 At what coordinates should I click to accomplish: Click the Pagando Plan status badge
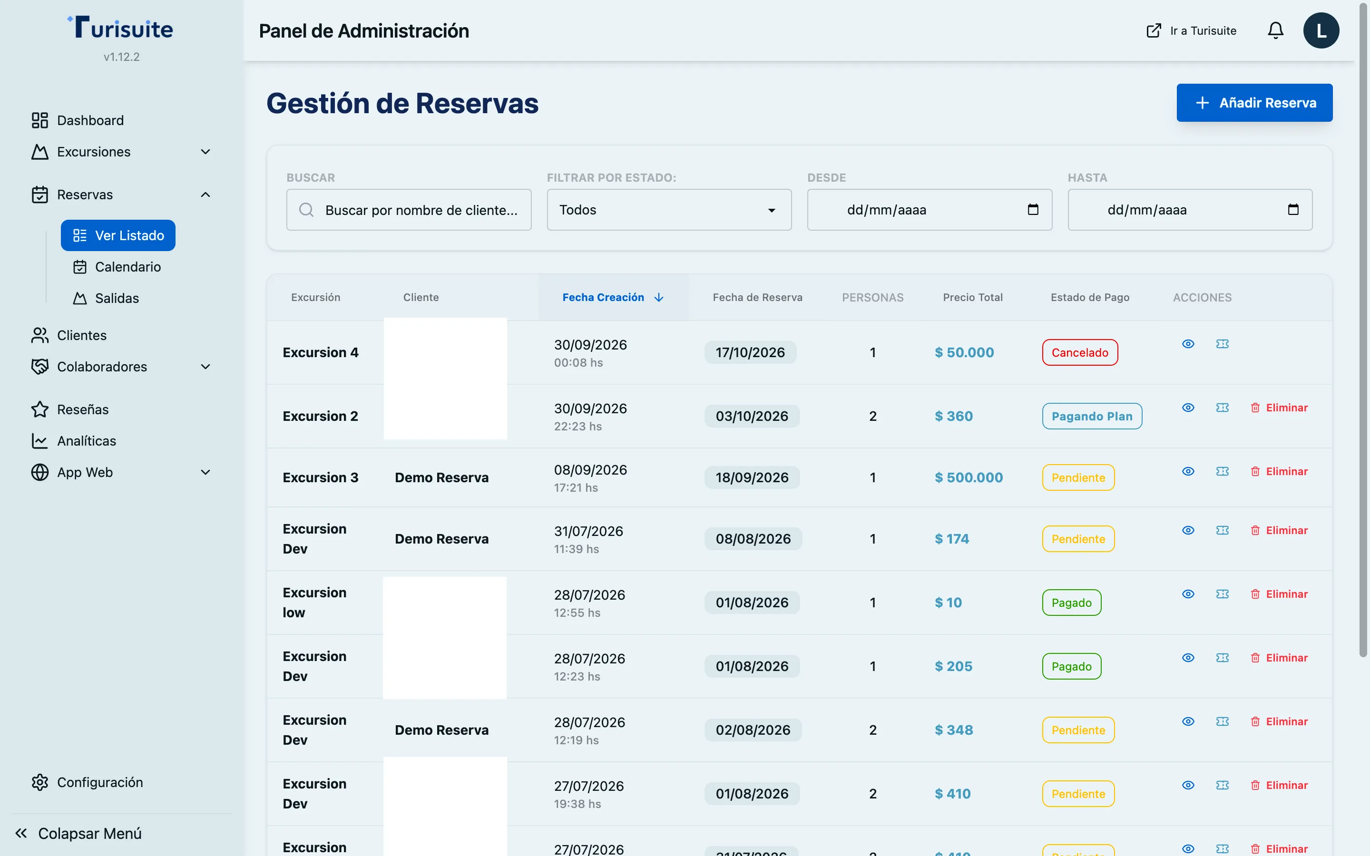(x=1091, y=416)
